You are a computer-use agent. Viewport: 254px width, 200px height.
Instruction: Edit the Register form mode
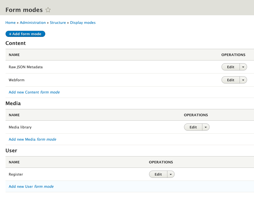pos(158,174)
